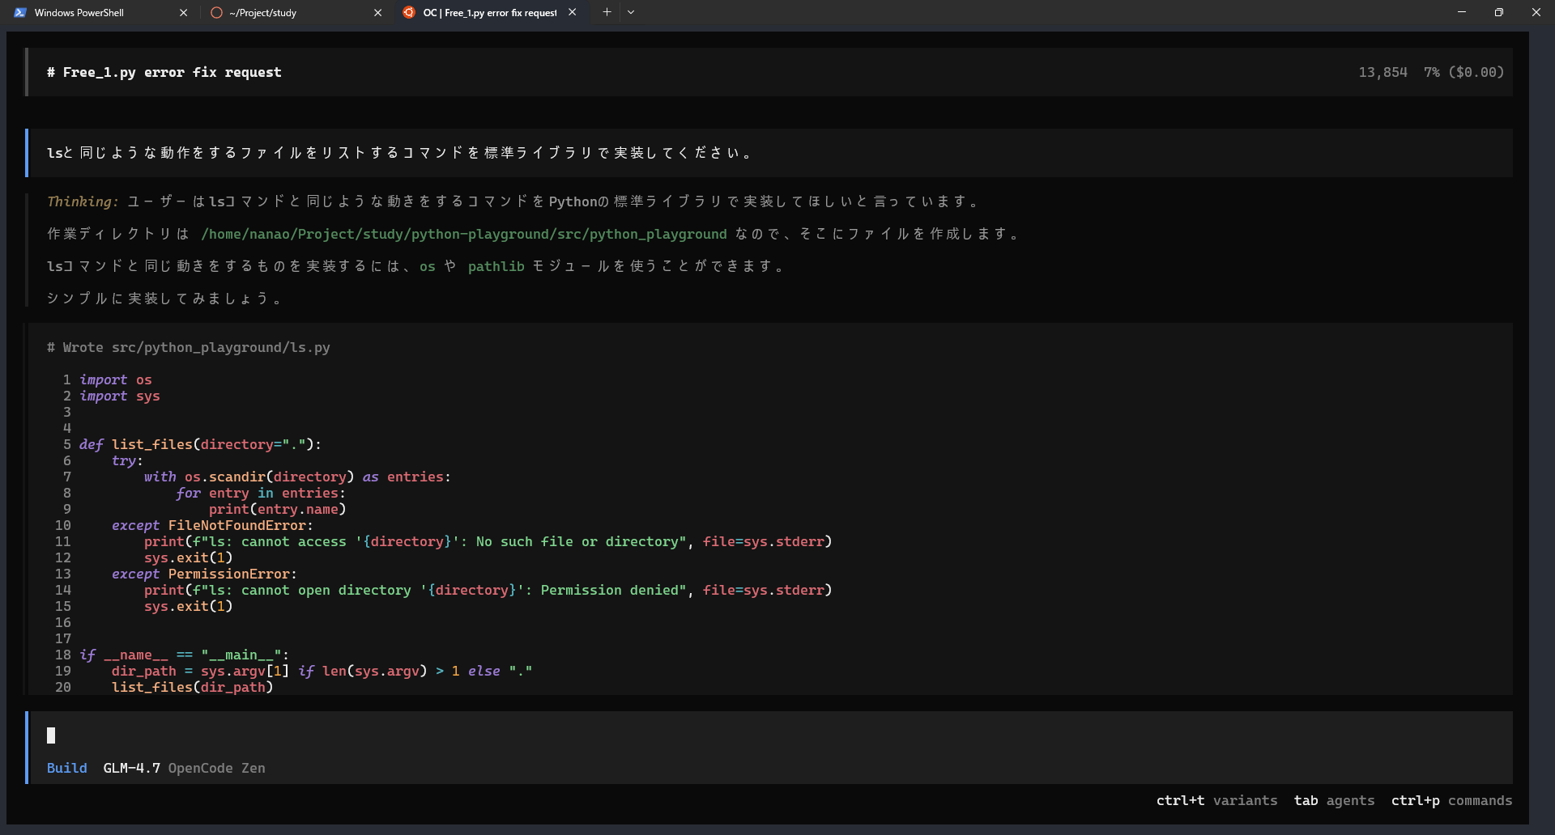Image resolution: width=1555 pixels, height=835 pixels.
Task: Maximize or restore the terminal window
Action: (1499, 12)
